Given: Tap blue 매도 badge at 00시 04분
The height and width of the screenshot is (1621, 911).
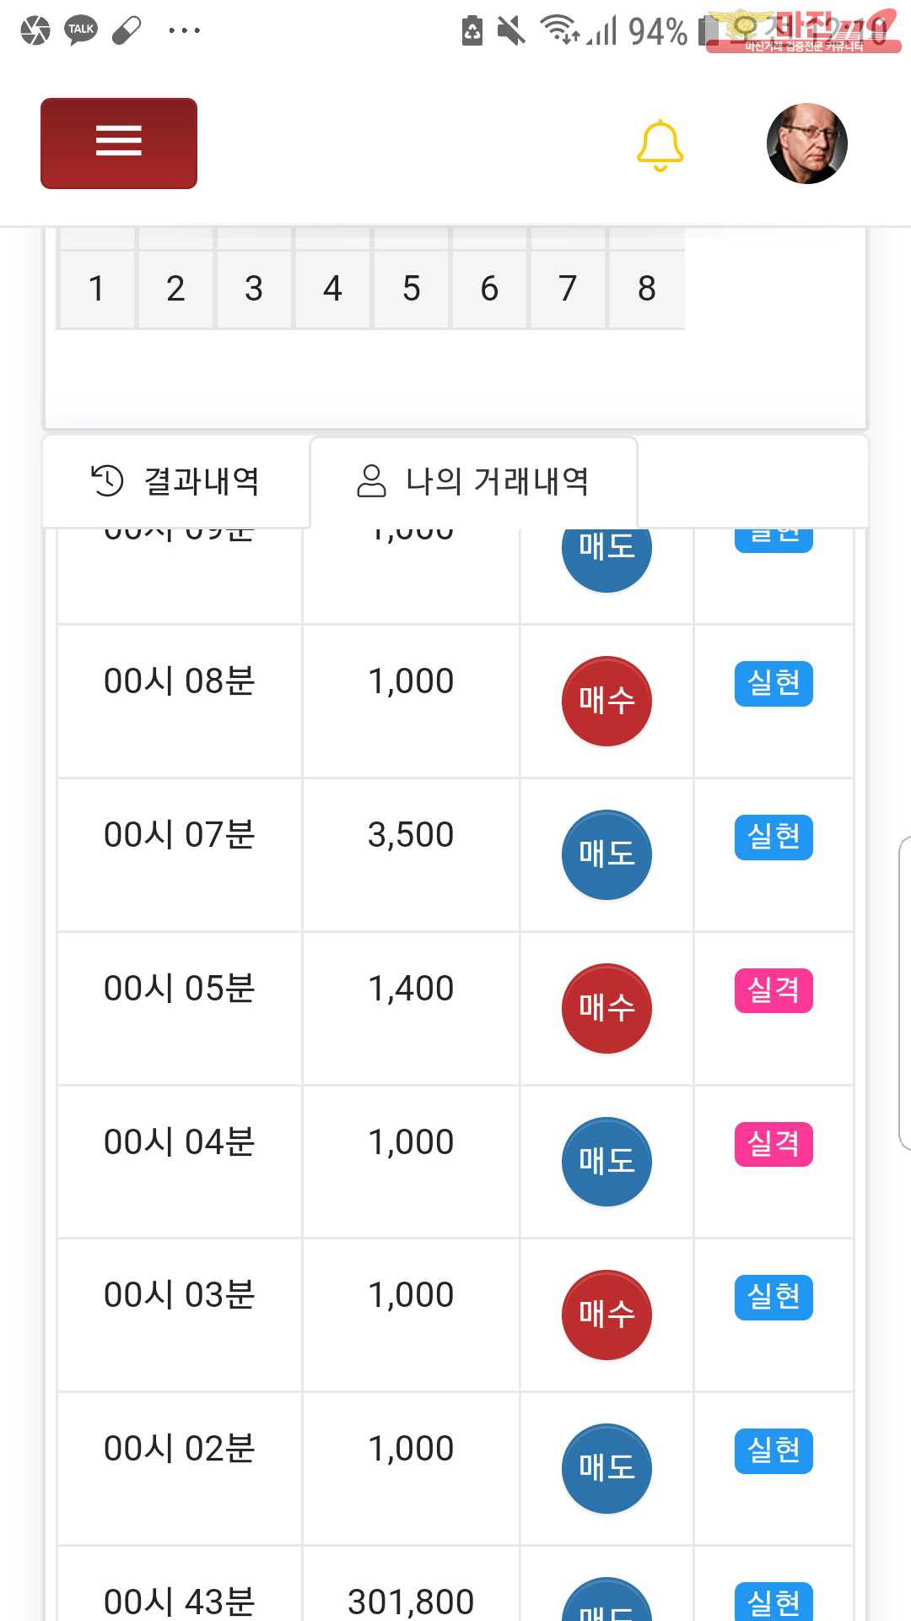Looking at the screenshot, I should tap(606, 1162).
